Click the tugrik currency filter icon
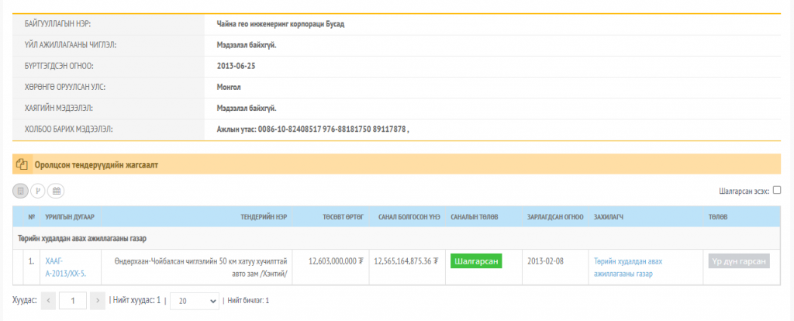The width and height of the screenshot is (794, 321). [38, 192]
